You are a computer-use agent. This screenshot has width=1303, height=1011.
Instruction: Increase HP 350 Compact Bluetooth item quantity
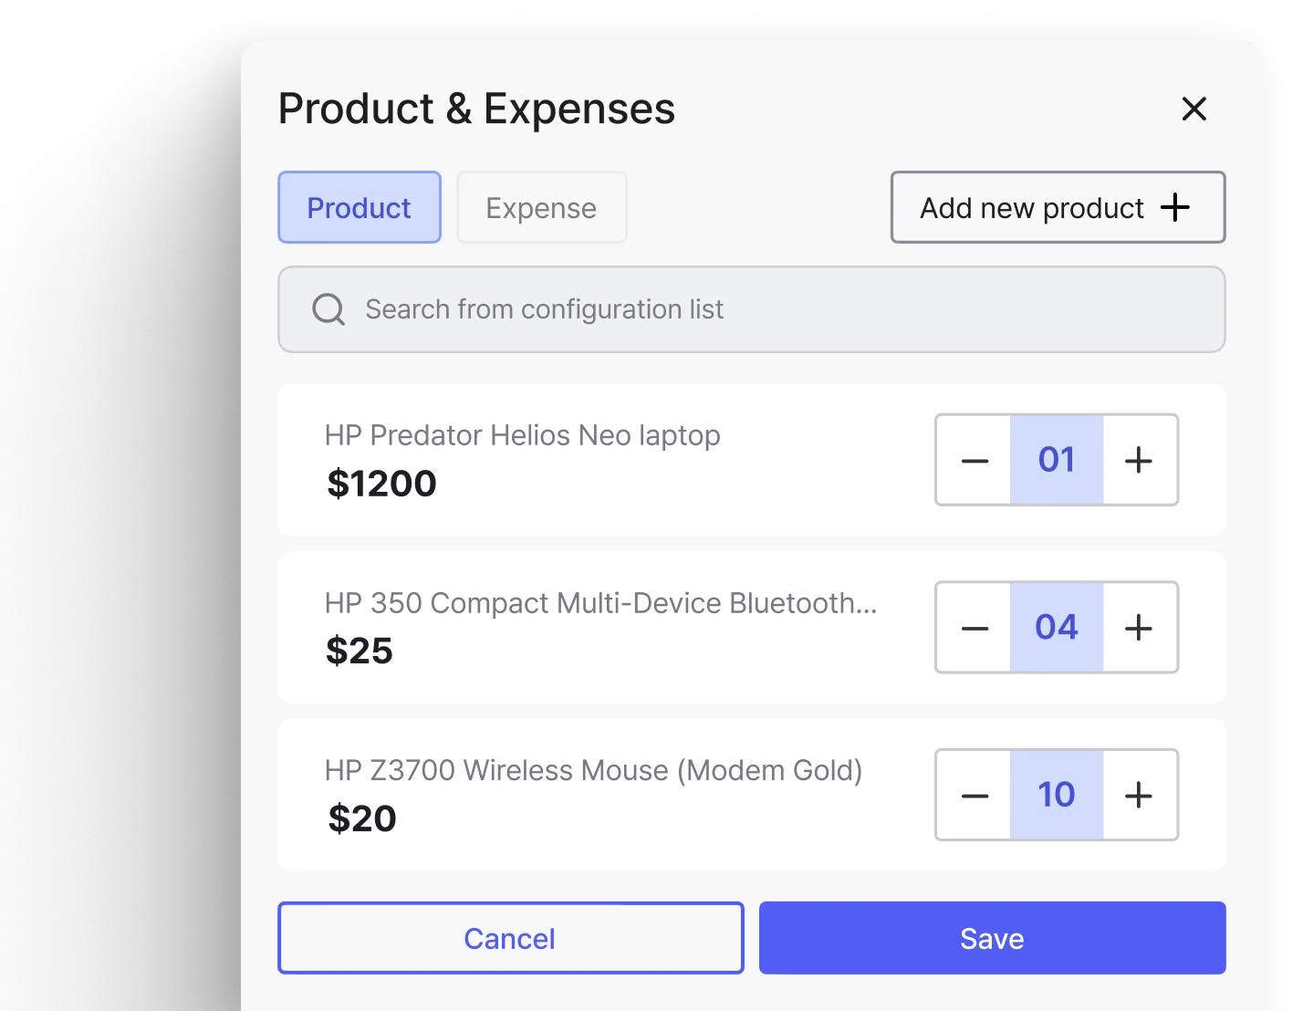coord(1139,628)
